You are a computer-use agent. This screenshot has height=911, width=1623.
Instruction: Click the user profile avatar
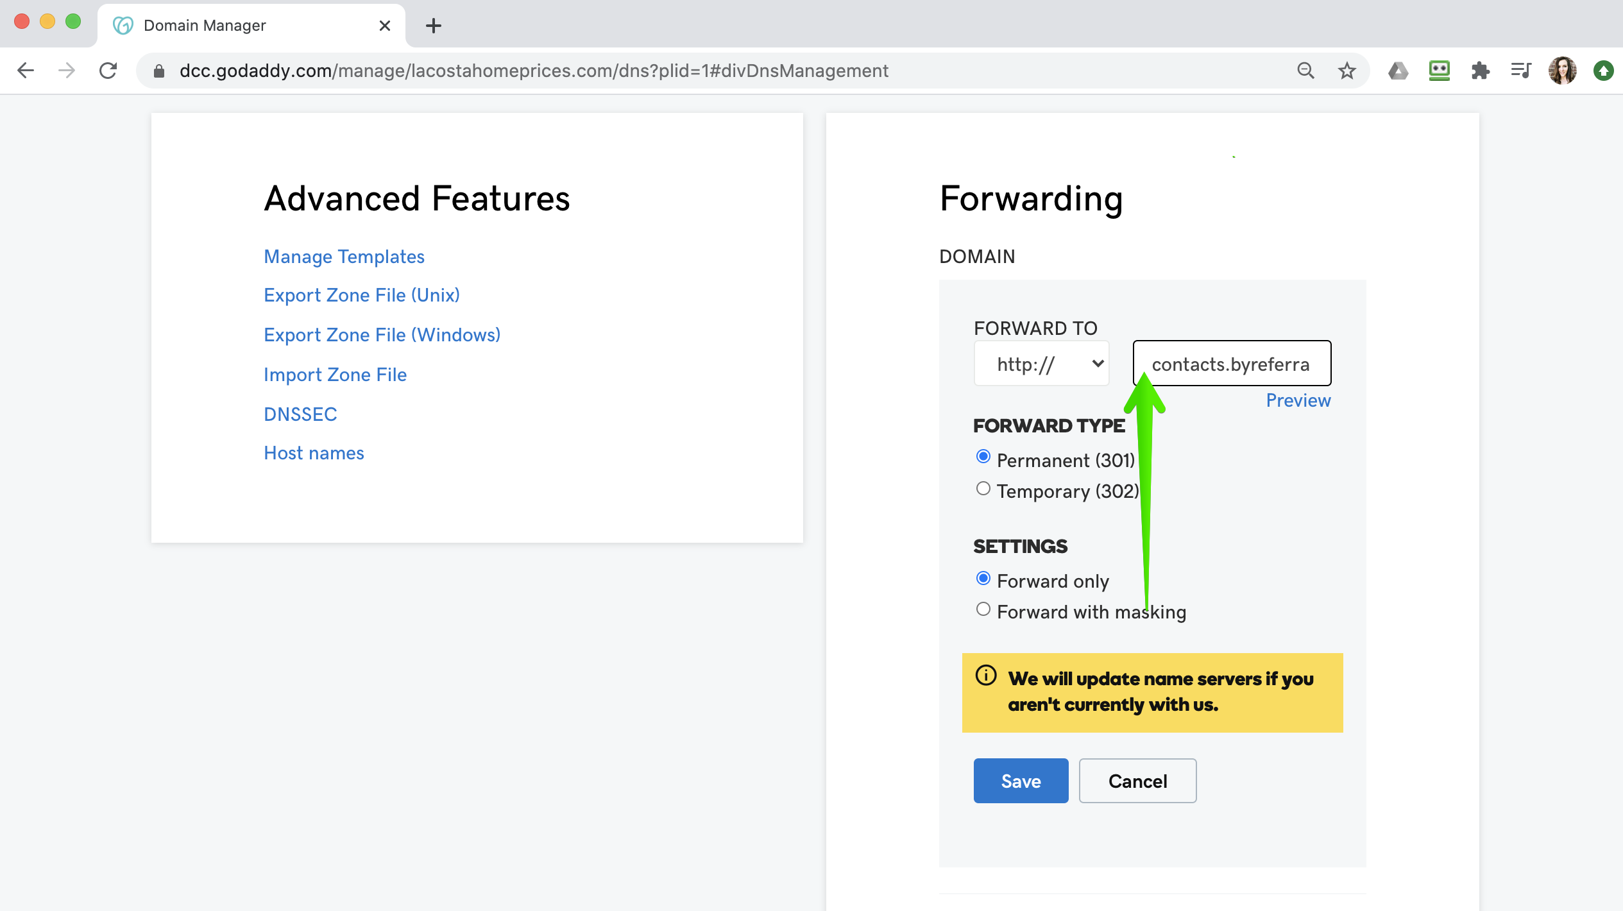click(x=1562, y=71)
